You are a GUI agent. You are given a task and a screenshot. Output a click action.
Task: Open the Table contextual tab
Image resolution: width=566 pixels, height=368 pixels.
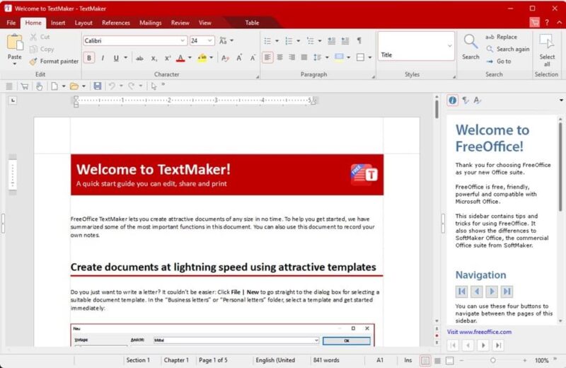[x=252, y=23]
